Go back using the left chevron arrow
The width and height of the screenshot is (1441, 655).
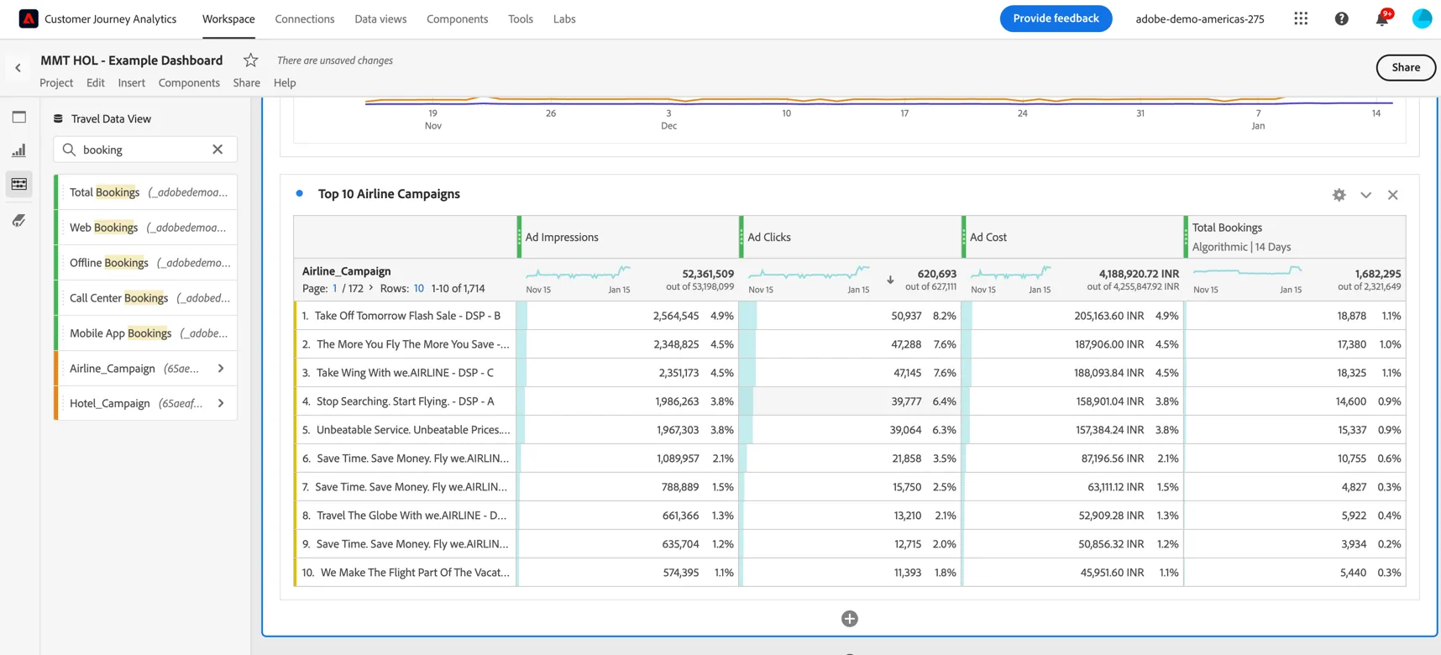tap(18, 68)
